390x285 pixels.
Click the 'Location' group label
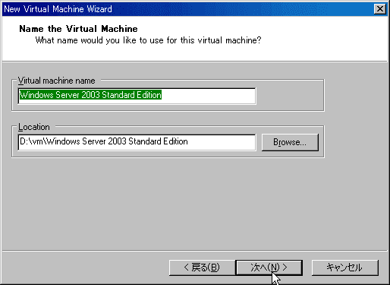click(34, 127)
